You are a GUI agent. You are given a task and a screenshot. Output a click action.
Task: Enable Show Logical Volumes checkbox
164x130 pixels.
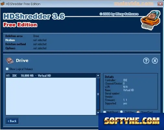(7, 69)
